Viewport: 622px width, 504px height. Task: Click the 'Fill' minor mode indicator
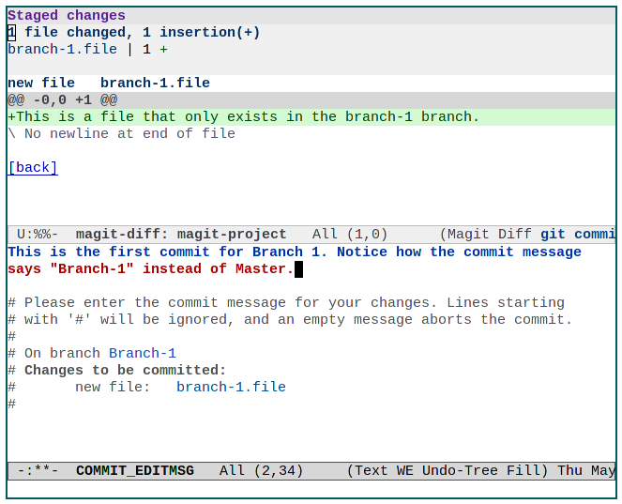coord(523,470)
